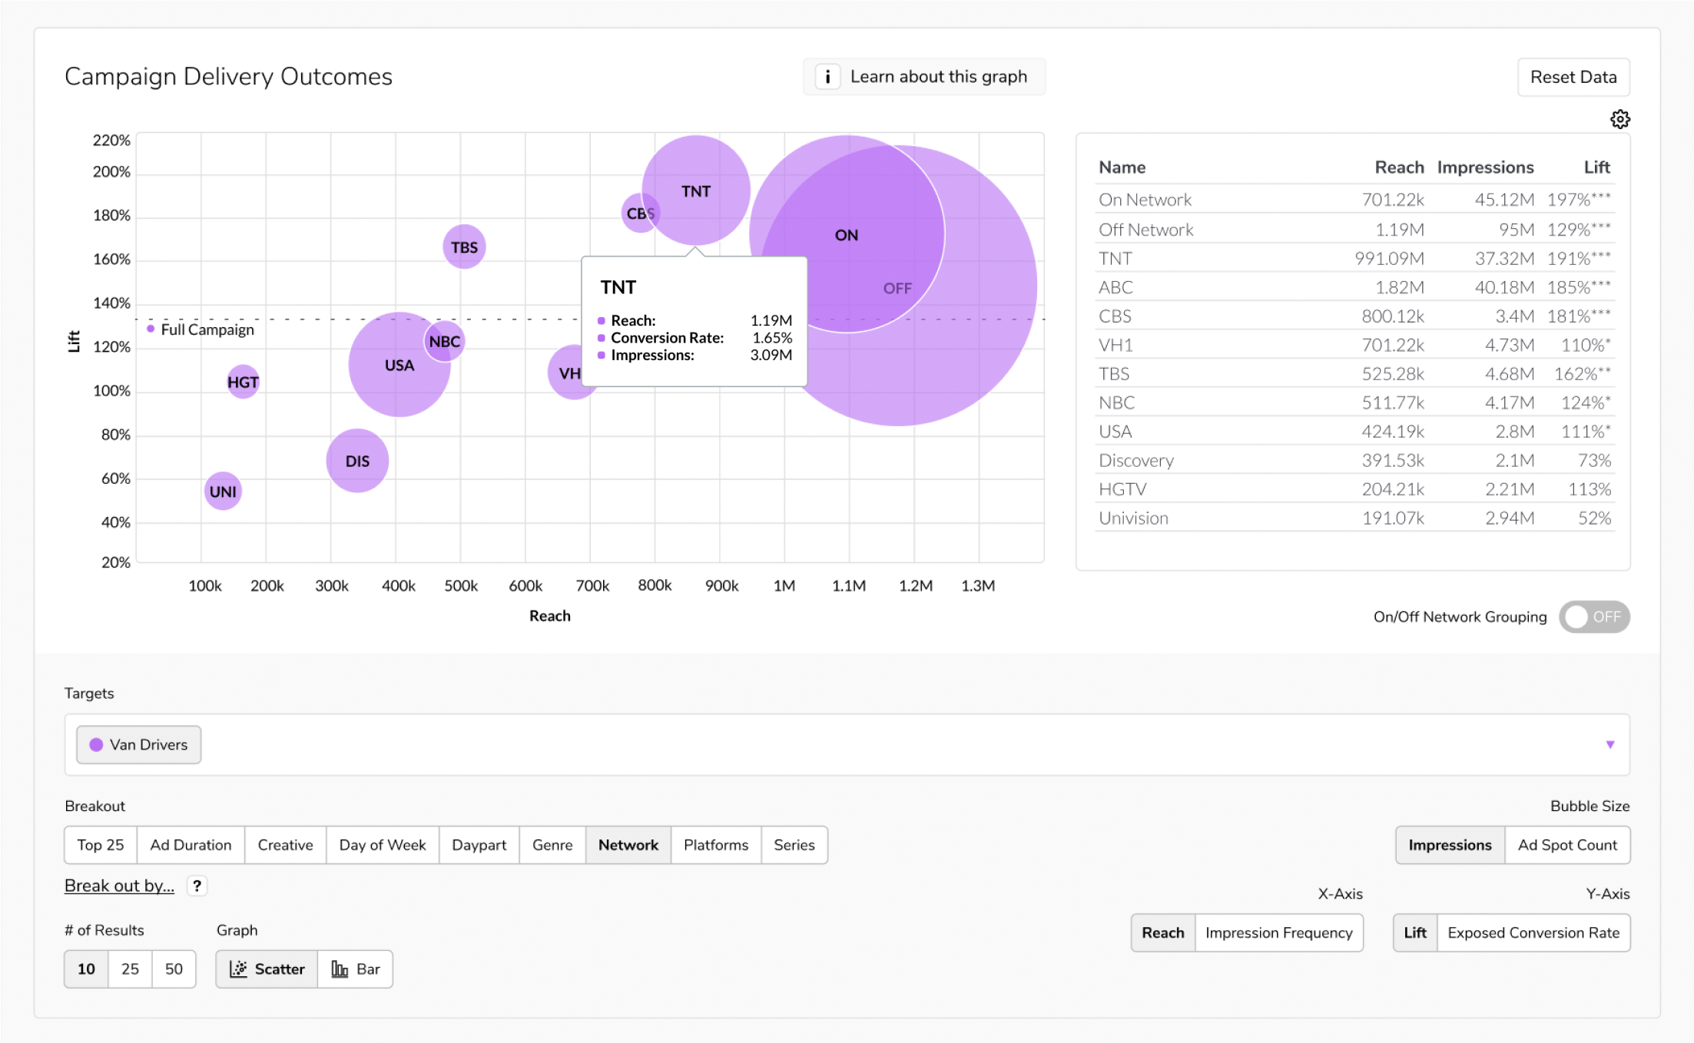
Task: Switch graph type to Bar
Action: coord(355,969)
